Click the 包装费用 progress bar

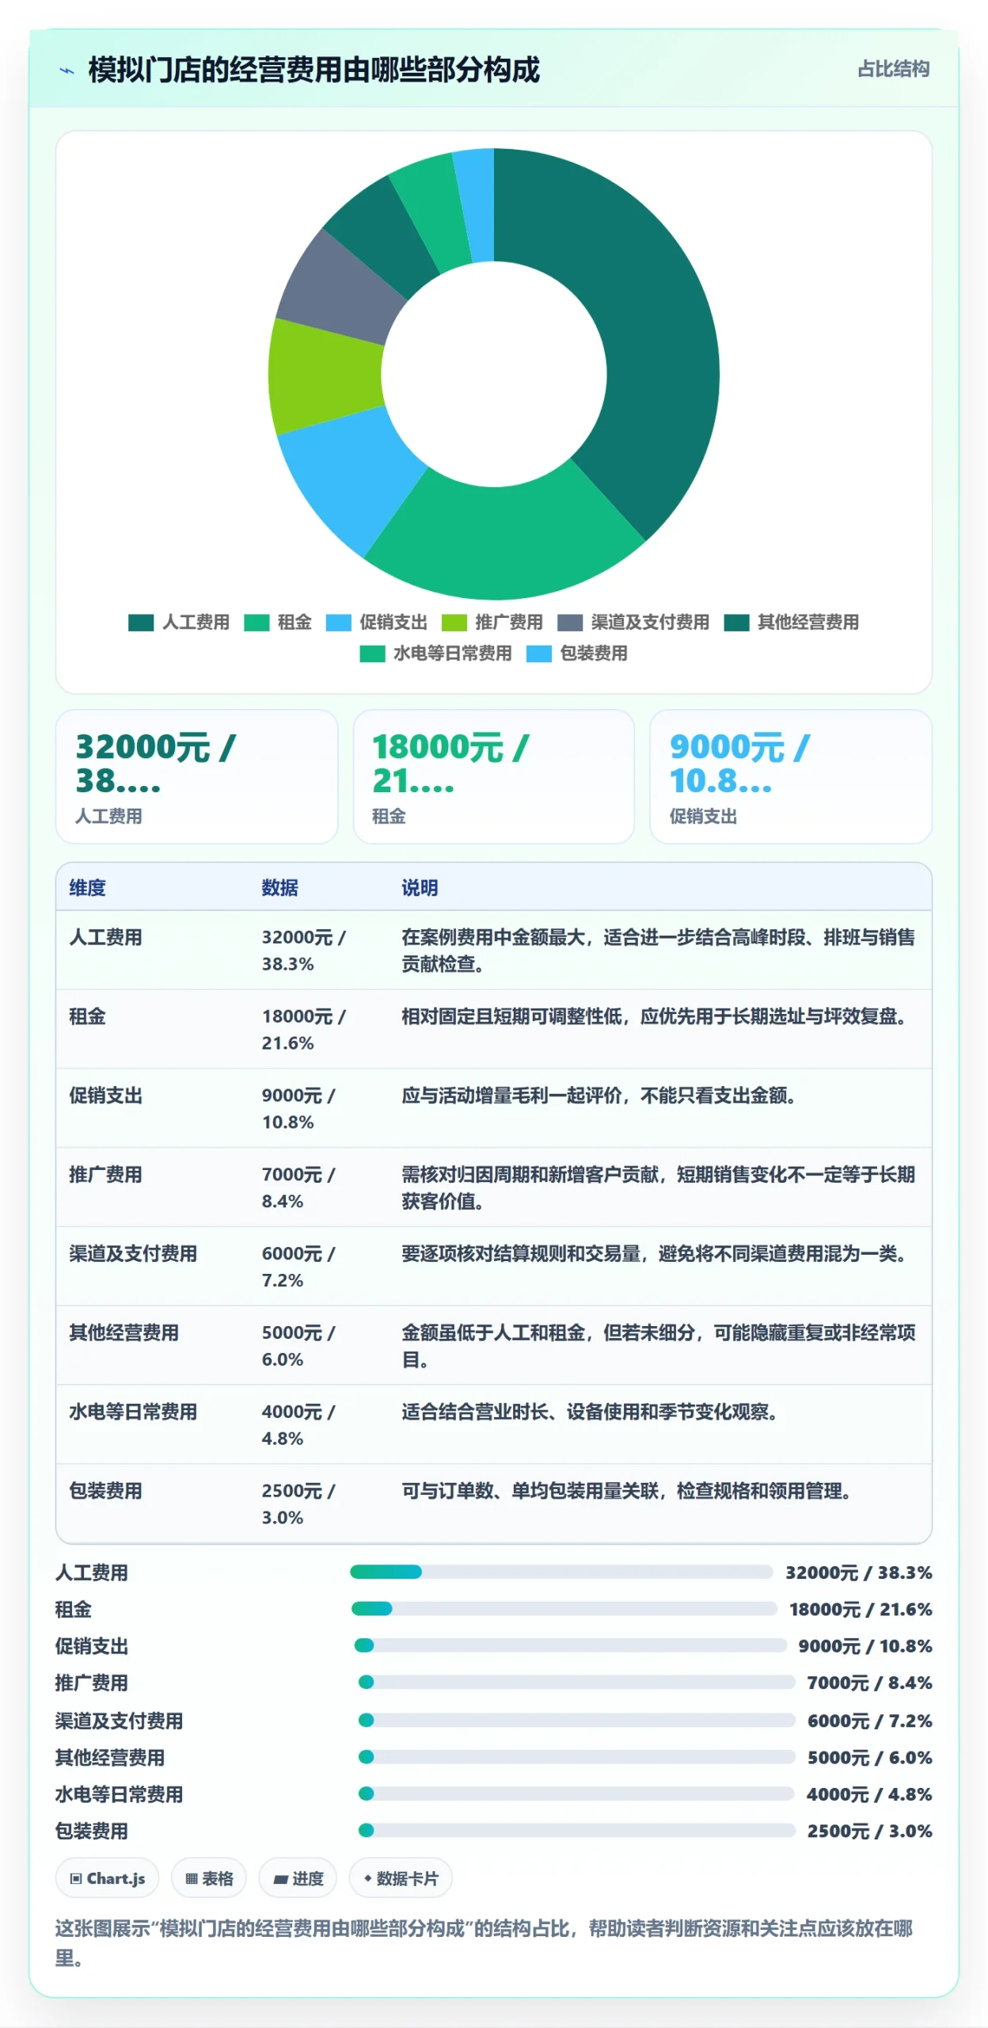click(576, 1830)
